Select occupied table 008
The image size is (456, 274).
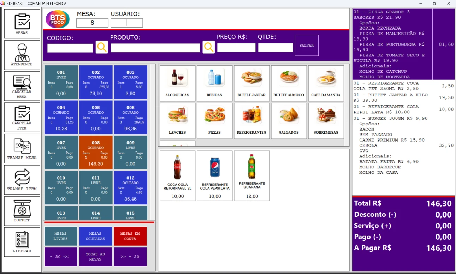96,153
